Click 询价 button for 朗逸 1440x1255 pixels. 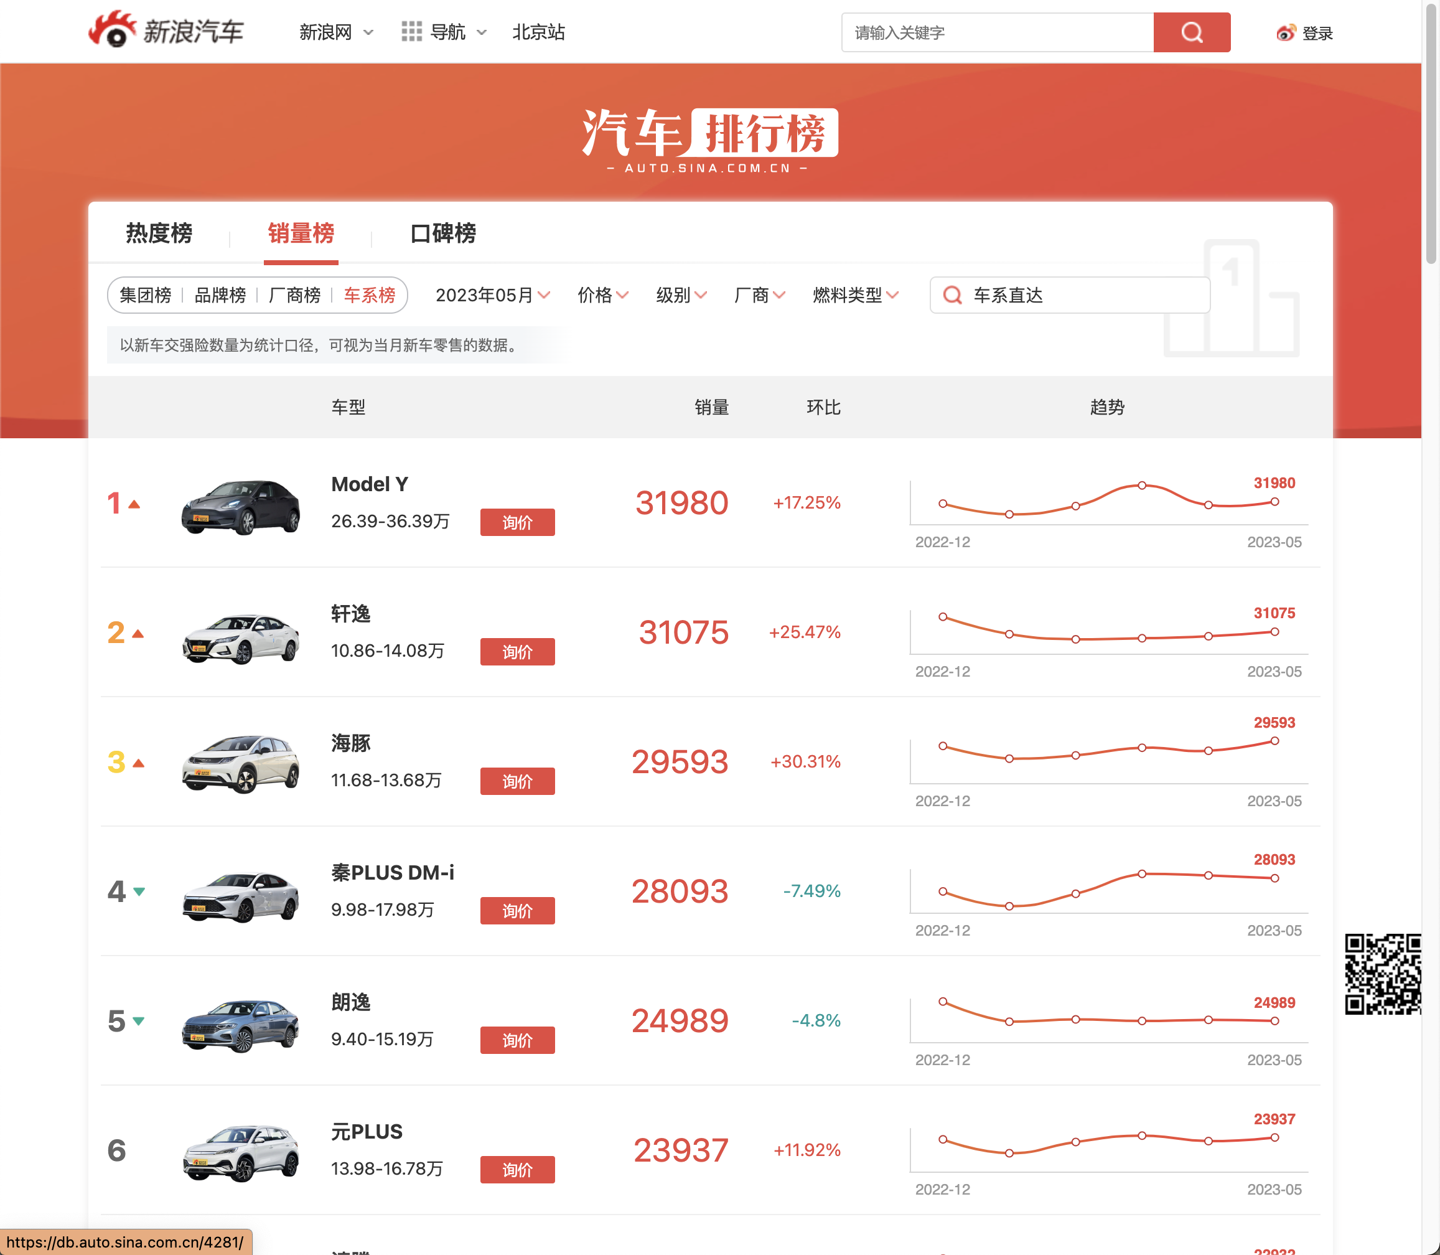coord(517,1041)
